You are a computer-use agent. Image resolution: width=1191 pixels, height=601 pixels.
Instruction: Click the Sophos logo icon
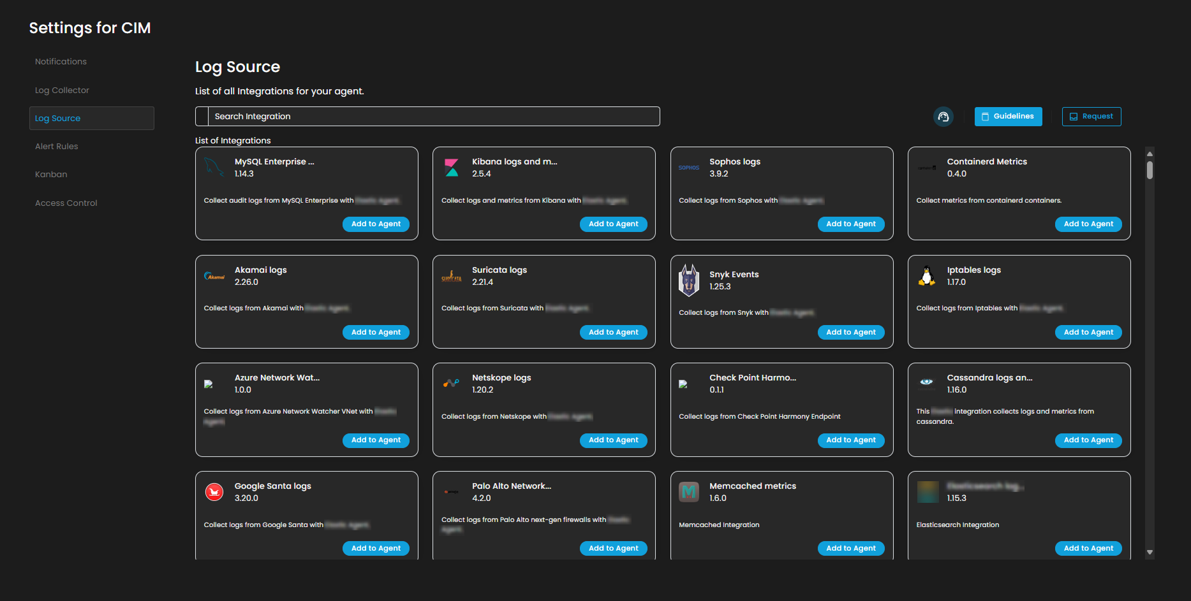pyautogui.click(x=689, y=168)
